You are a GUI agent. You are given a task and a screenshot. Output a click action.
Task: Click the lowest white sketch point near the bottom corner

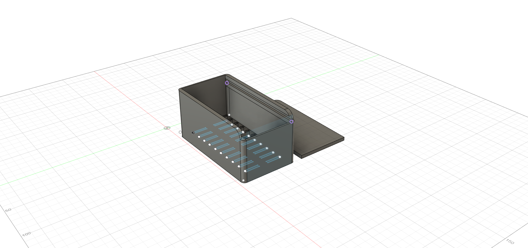[x=244, y=180]
